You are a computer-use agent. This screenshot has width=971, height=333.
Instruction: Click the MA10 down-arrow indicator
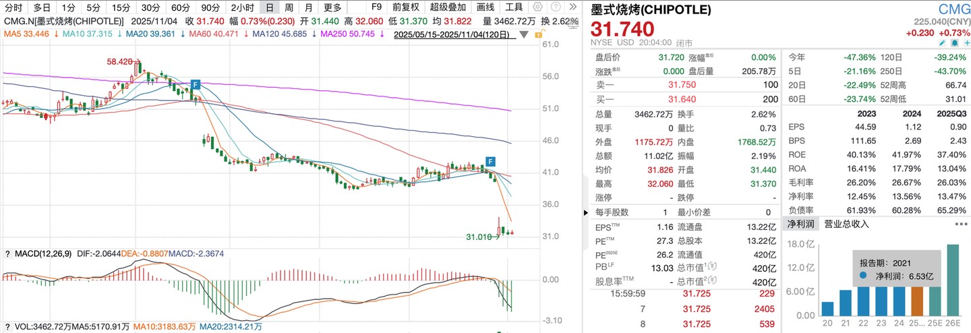[x=120, y=34]
